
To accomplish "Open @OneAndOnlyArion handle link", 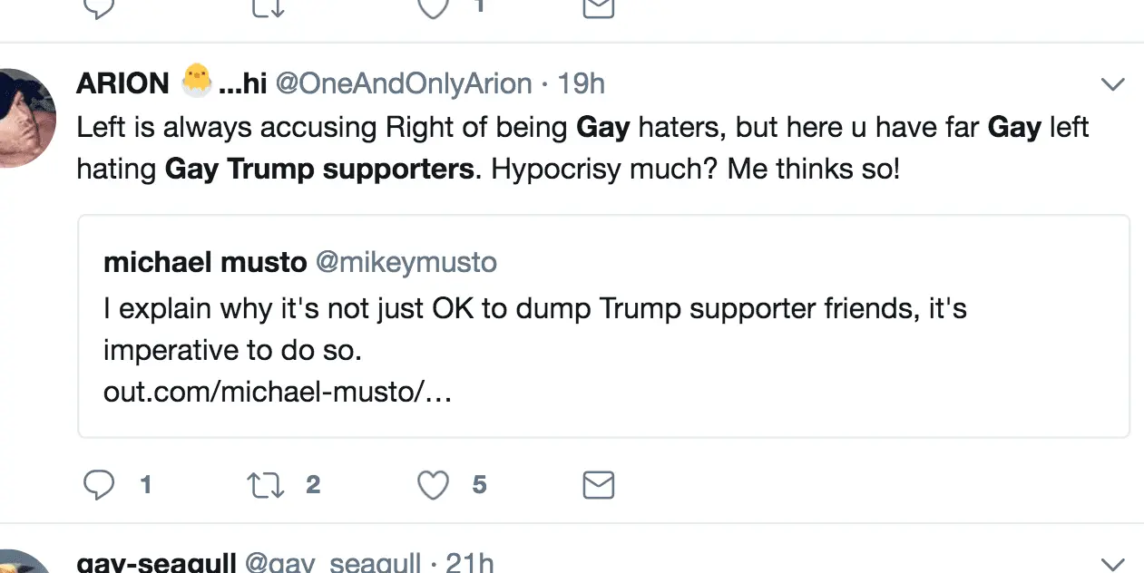I will pos(403,84).
